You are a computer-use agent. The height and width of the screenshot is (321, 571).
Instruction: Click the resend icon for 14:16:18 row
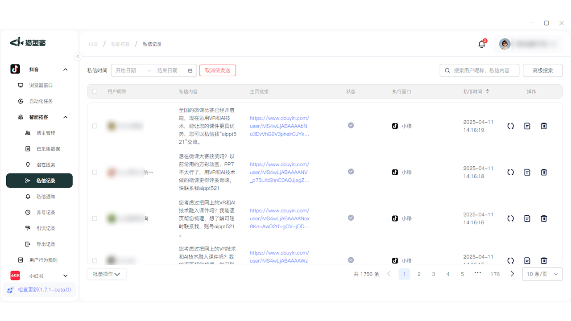510,172
